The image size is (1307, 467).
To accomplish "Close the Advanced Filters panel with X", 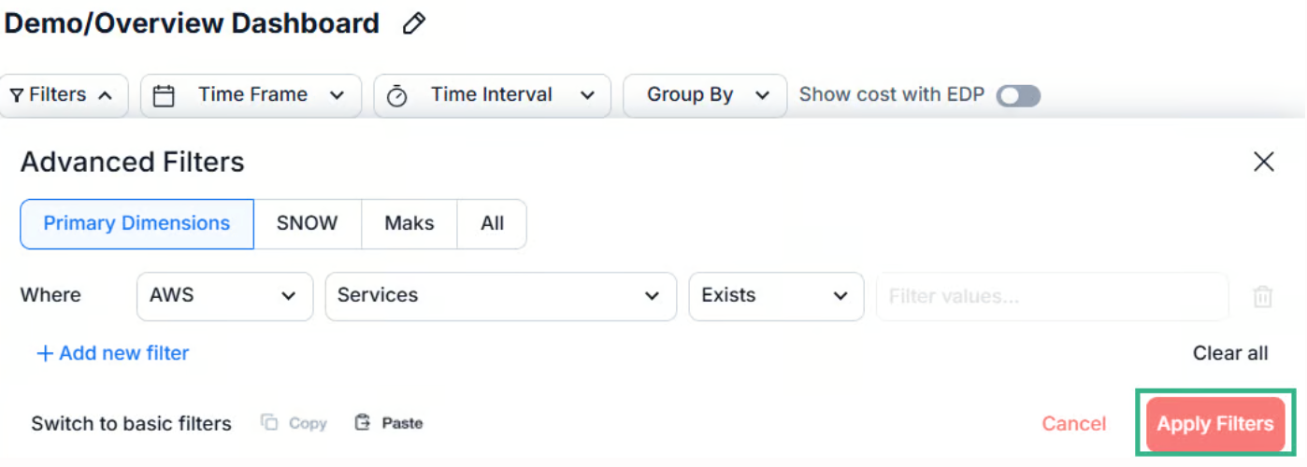I will click(x=1263, y=162).
